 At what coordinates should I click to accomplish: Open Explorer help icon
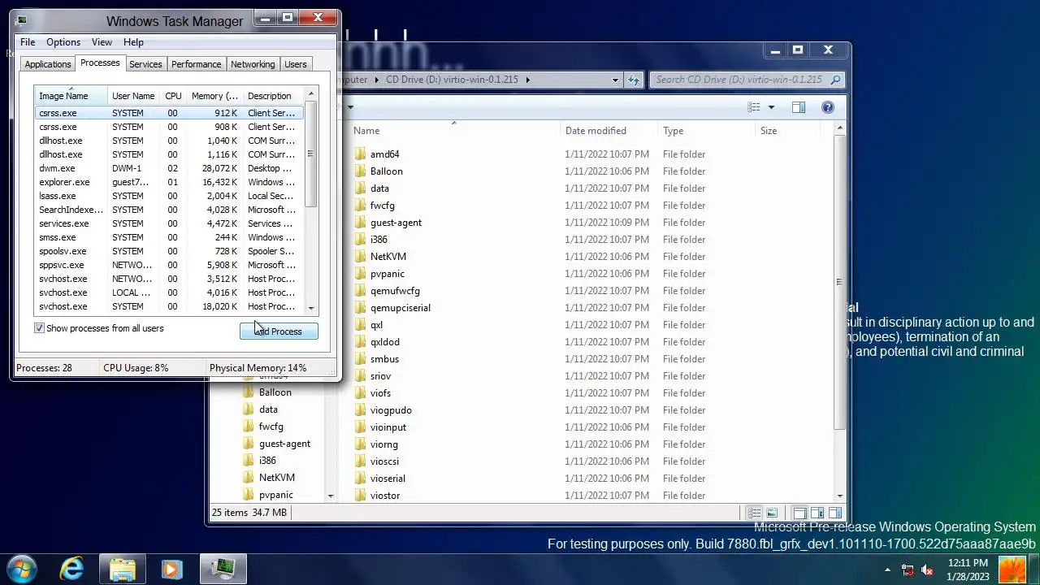click(x=827, y=107)
